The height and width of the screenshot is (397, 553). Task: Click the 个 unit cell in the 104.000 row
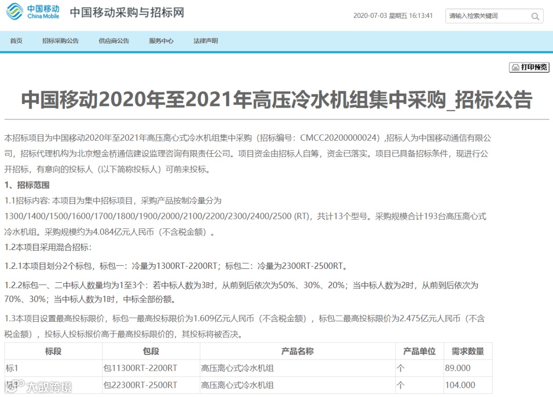point(419,385)
